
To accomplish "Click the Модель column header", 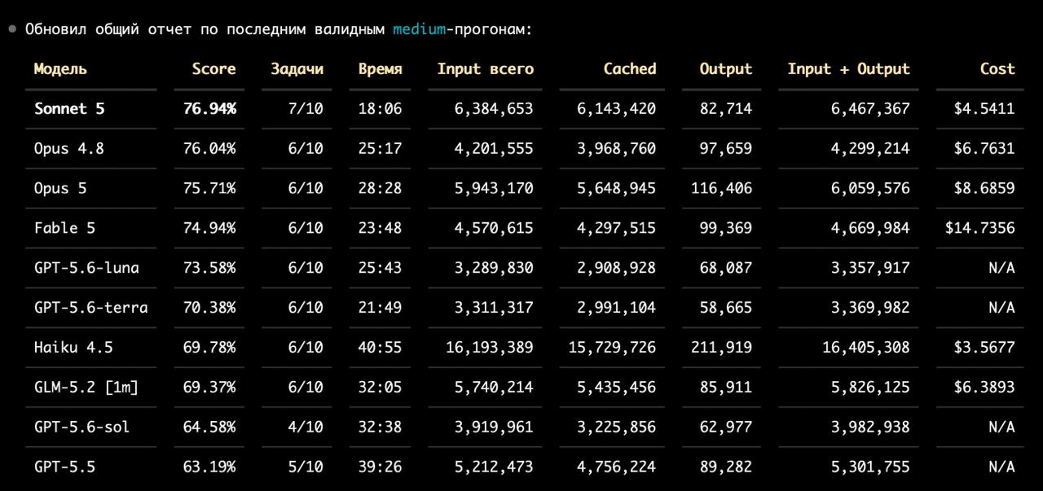I will [60, 69].
